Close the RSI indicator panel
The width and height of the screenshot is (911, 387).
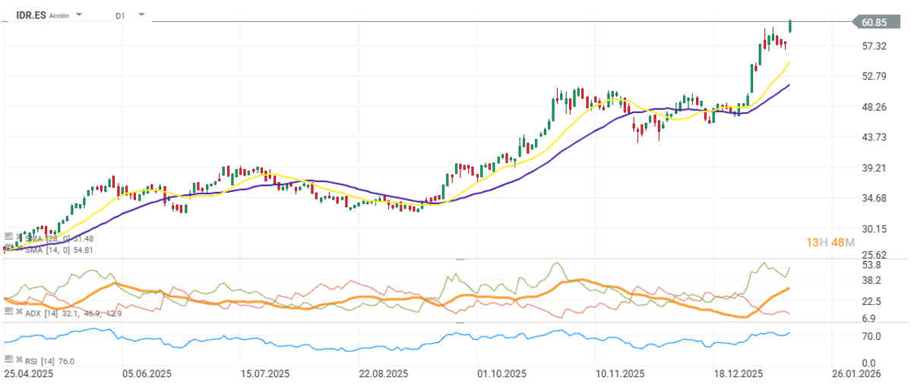[x=17, y=360]
